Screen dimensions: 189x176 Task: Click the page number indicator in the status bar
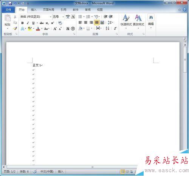[x=9, y=171]
